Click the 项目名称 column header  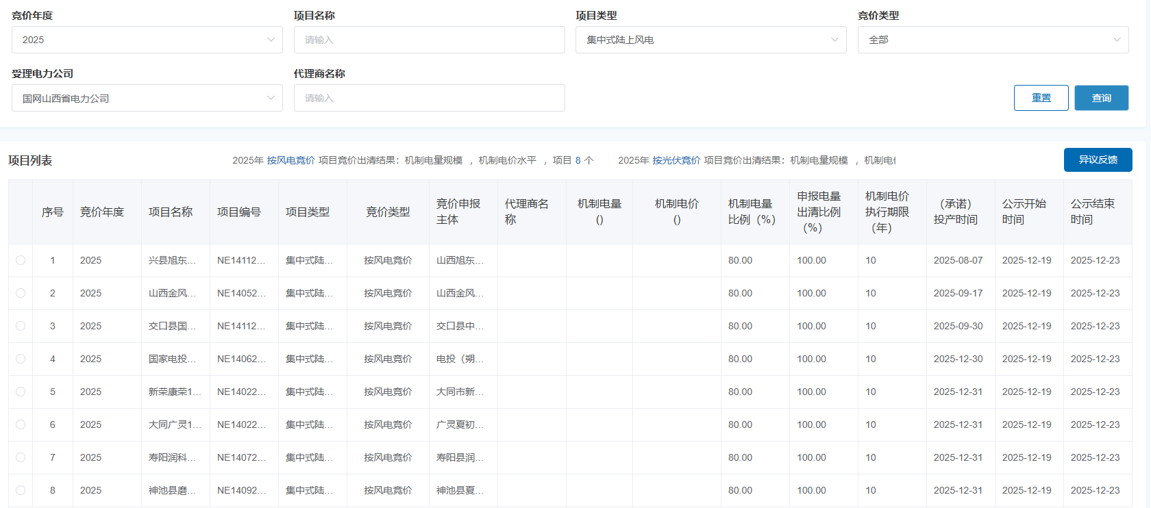click(171, 212)
